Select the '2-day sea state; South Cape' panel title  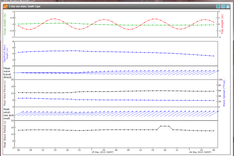pos(27,6)
